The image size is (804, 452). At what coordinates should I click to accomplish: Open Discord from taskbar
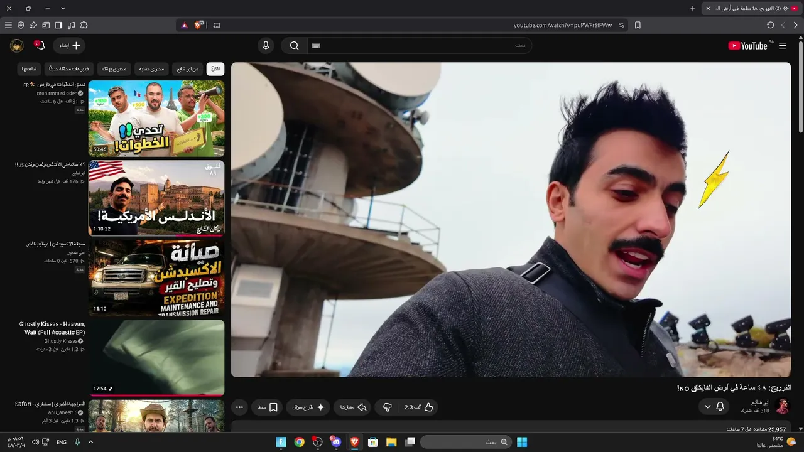(335, 442)
